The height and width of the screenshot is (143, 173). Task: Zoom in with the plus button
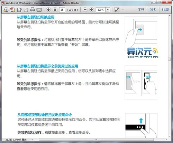(92, 10)
